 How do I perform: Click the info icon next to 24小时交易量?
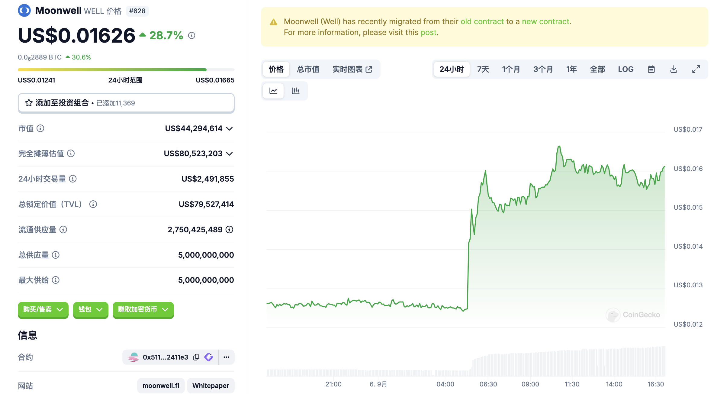point(73,179)
